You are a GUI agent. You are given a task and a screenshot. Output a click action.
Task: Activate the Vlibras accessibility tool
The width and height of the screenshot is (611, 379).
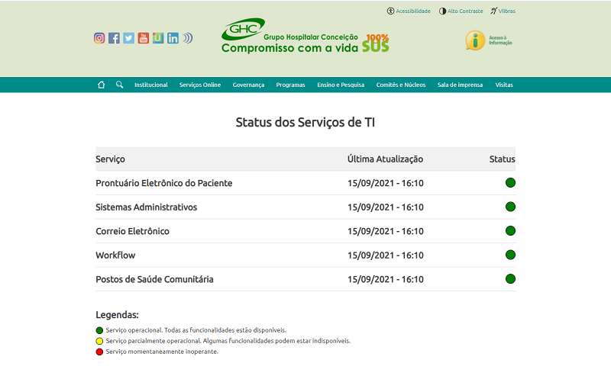click(503, 11)
